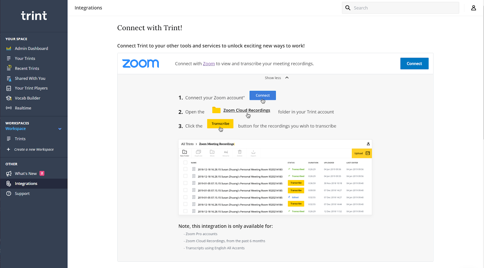Collapse Zoom details with Show less
484x268 pixels.
pyautogui.click(x=273, y=78)
